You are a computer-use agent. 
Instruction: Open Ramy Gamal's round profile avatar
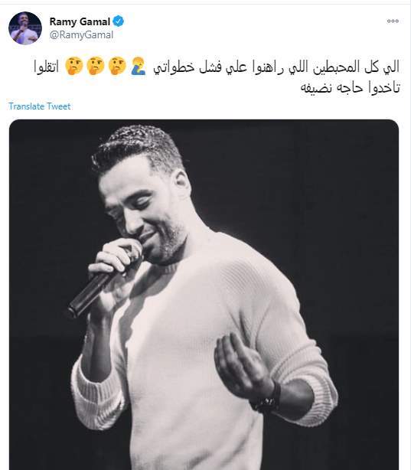coord(25,28)
